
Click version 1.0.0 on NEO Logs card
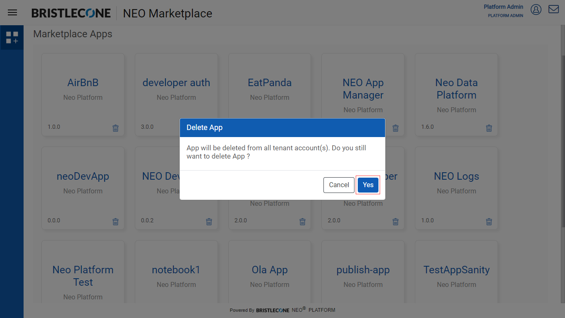click(x=427, y=220)
